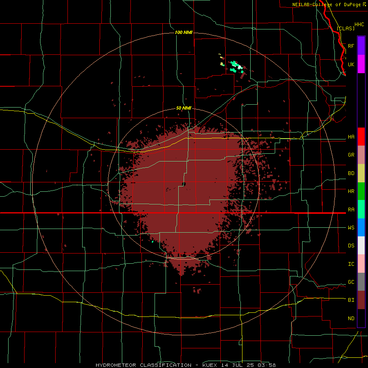Viewport: 368px width, 368px height.
Task: Click the "BI" legend label
Action: point(351,300)
